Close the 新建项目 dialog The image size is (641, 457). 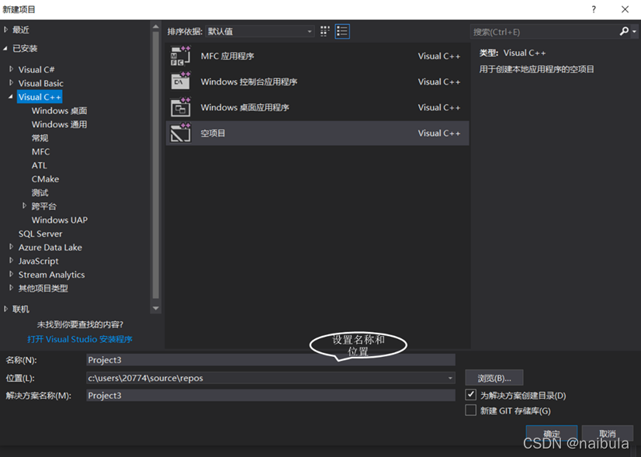(x=625, y=9)
